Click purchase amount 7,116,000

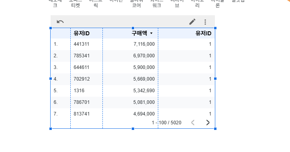pyautogui.click(x=144, y=44)
